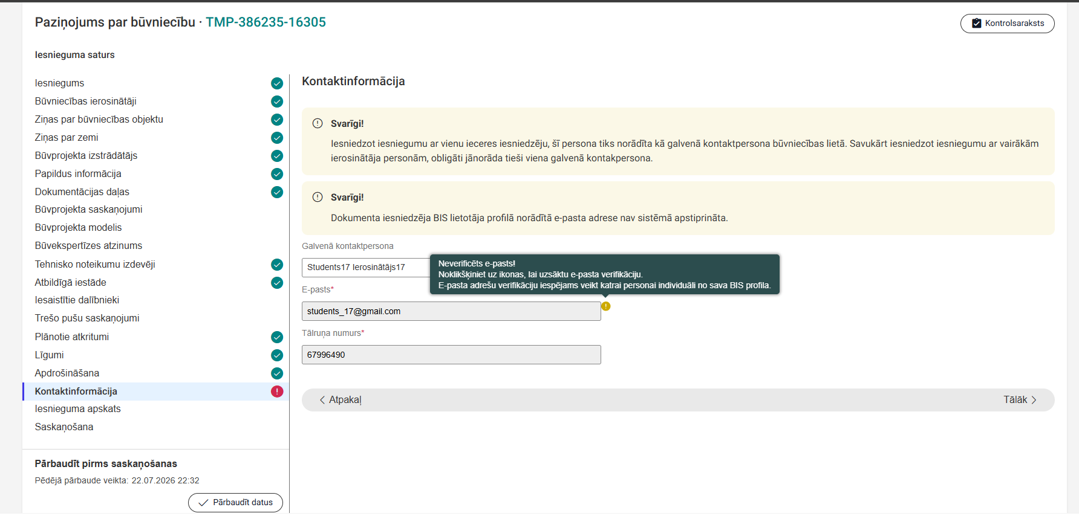Open the Apdrošināšana section

tap(67, 373)
